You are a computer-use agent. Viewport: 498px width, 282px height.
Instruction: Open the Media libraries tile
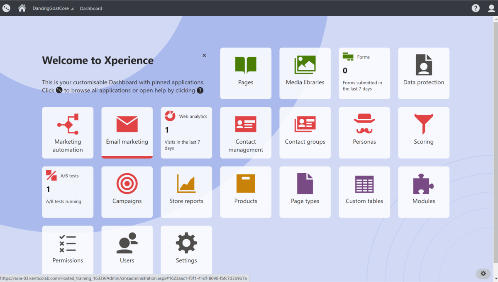click(x=305, y=73)
